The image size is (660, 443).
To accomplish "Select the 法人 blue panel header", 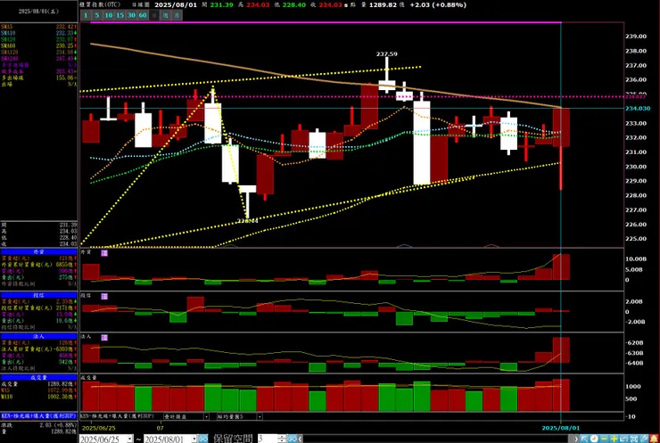I will click(x=38, y=336).
